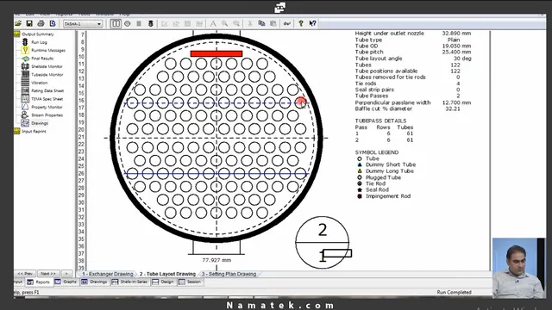Click the << Prev button
The height and width of the screenshot is (310, 552).
click(25, 274)
